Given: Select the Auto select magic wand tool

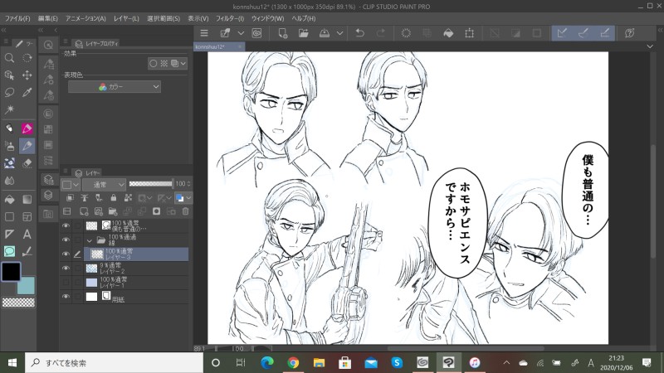Looking at the screenshot, I should pyautogui.click(x=9, y=110).
